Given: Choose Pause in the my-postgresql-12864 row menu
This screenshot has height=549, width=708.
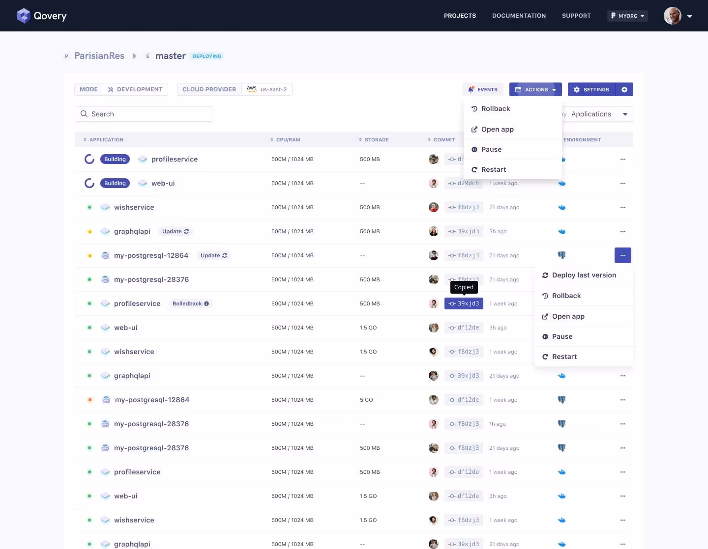Looking at the screenshot, I should pos(584,336).
